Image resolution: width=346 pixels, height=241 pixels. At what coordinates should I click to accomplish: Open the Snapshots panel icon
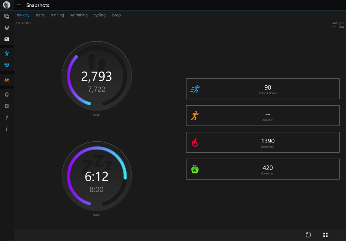[x=7, y=16]
